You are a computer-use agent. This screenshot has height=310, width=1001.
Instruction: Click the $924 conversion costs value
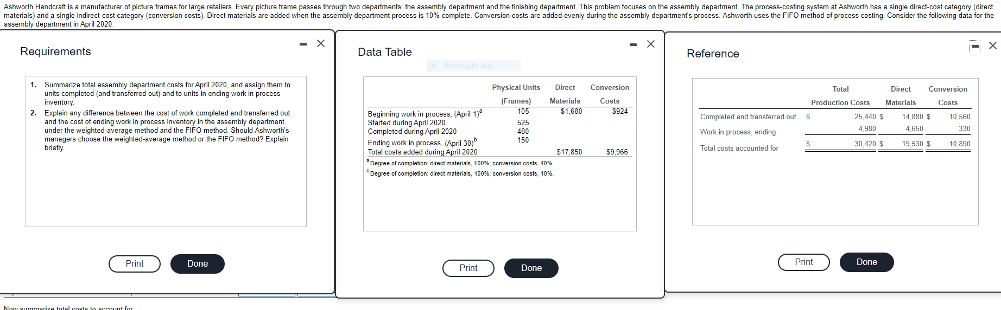pyautogui.click(x=620, y=111)
